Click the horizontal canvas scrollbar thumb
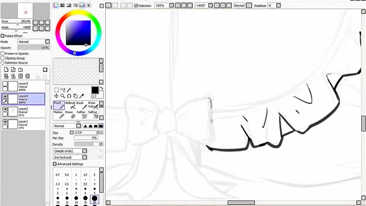The image size is (366, 206). click(x=241, y=203)
